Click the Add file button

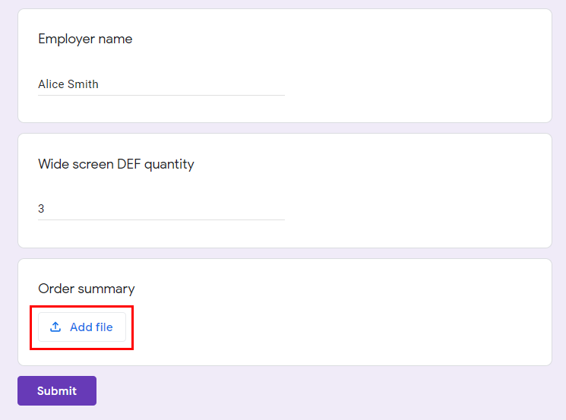click(x=82, y=327)
